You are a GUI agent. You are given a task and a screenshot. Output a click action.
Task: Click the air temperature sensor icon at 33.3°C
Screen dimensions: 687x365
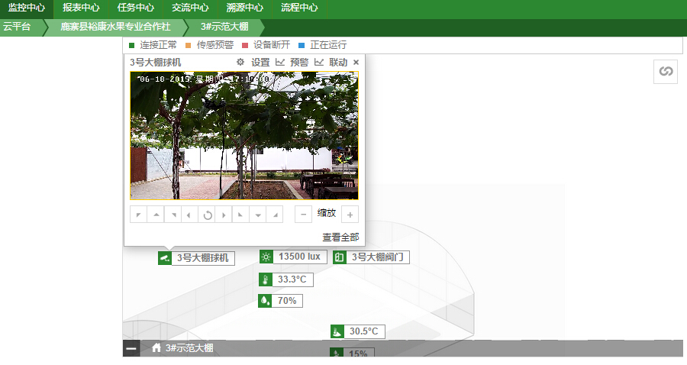(266, 279)
